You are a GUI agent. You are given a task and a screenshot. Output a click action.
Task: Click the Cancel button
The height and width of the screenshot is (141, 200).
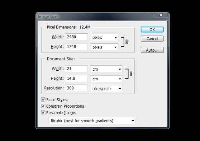tap(152, 39)
